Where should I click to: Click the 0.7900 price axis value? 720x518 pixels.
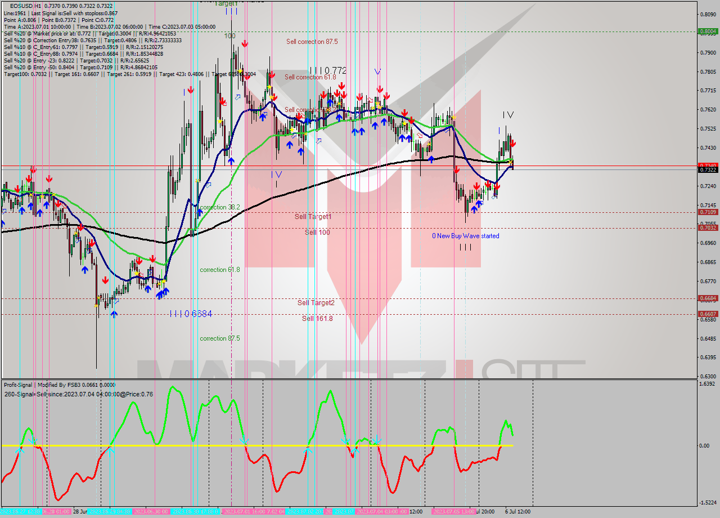point(708,52)
